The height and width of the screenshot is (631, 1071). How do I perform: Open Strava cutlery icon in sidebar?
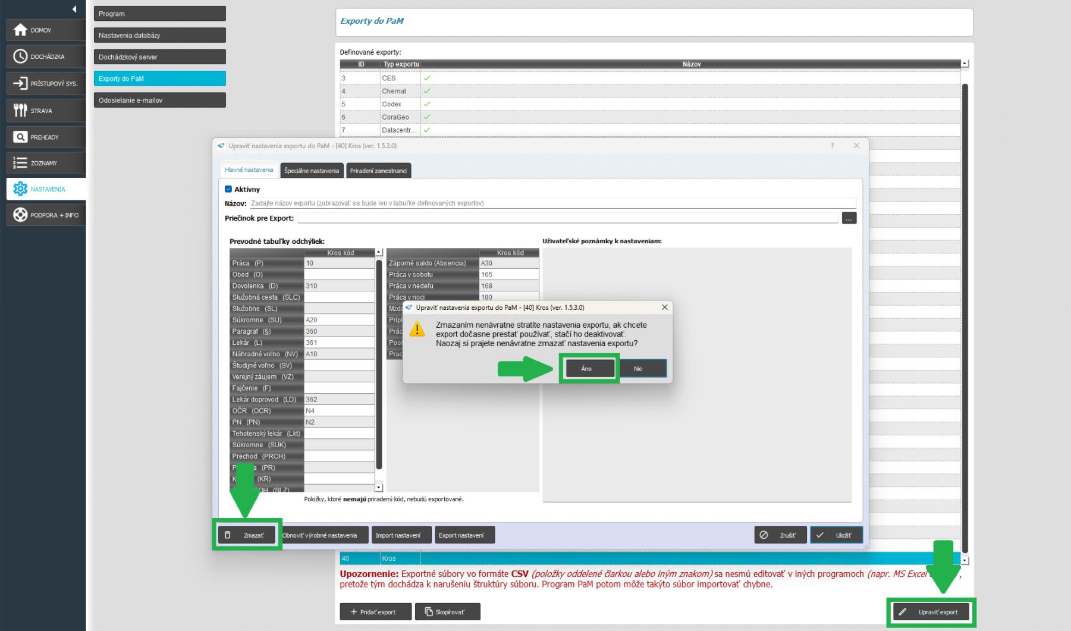[20, 111]
